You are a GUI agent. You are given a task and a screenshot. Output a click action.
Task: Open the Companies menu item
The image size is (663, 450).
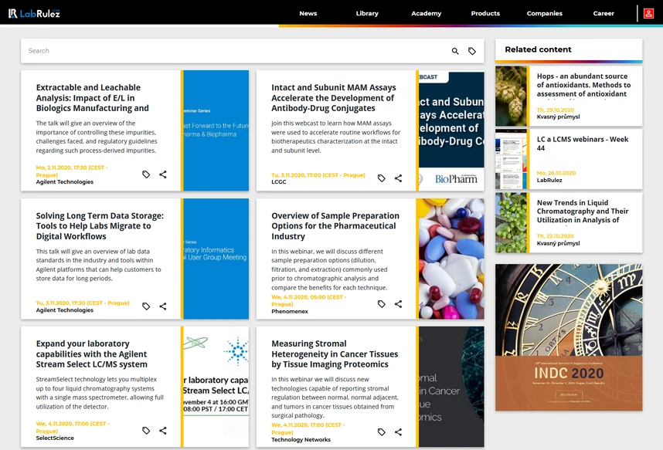[545, 14]
